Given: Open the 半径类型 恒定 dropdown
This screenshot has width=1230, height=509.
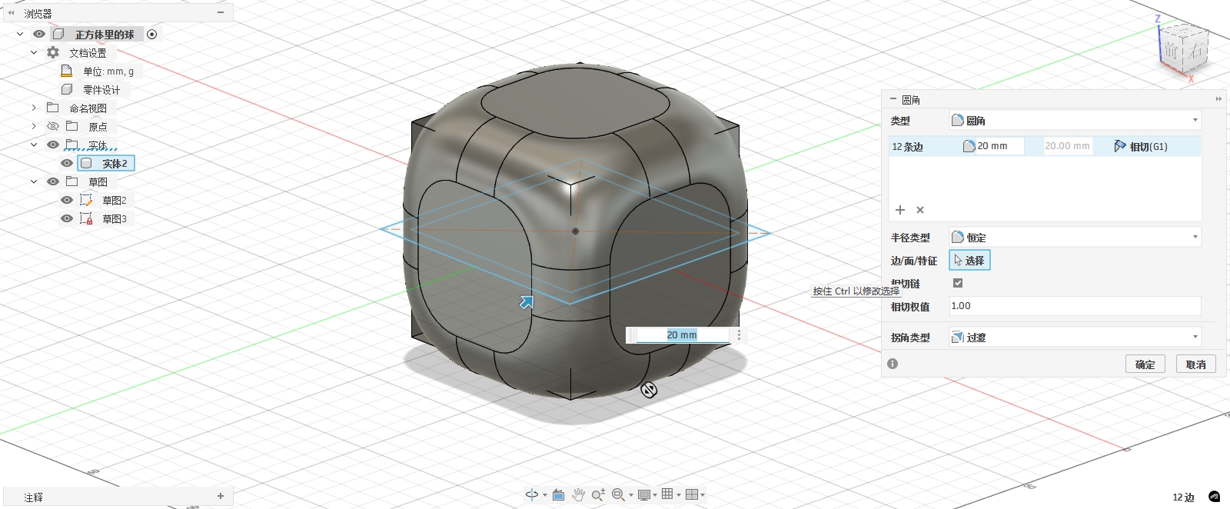Looking at the screenshot, I should point(1075,237).
